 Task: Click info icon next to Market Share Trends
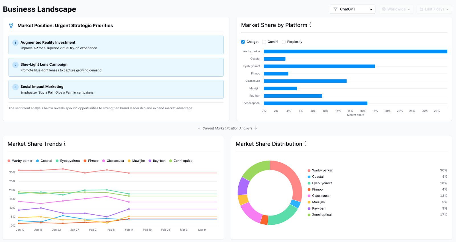(x=65, y=143)
